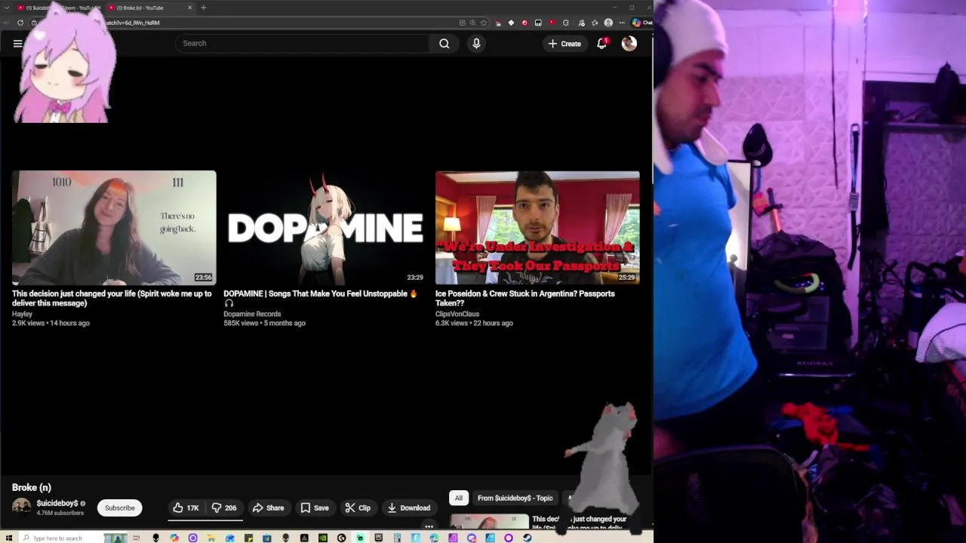Dislike the video showing 206 dislikes
The height and width of the screenshot is (543, 966).
(x=224, y=508)
